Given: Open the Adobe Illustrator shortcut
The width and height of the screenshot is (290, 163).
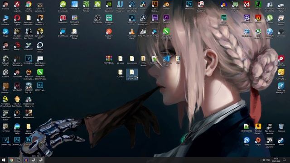Looking at the screenshot, I should pos(155,6).
